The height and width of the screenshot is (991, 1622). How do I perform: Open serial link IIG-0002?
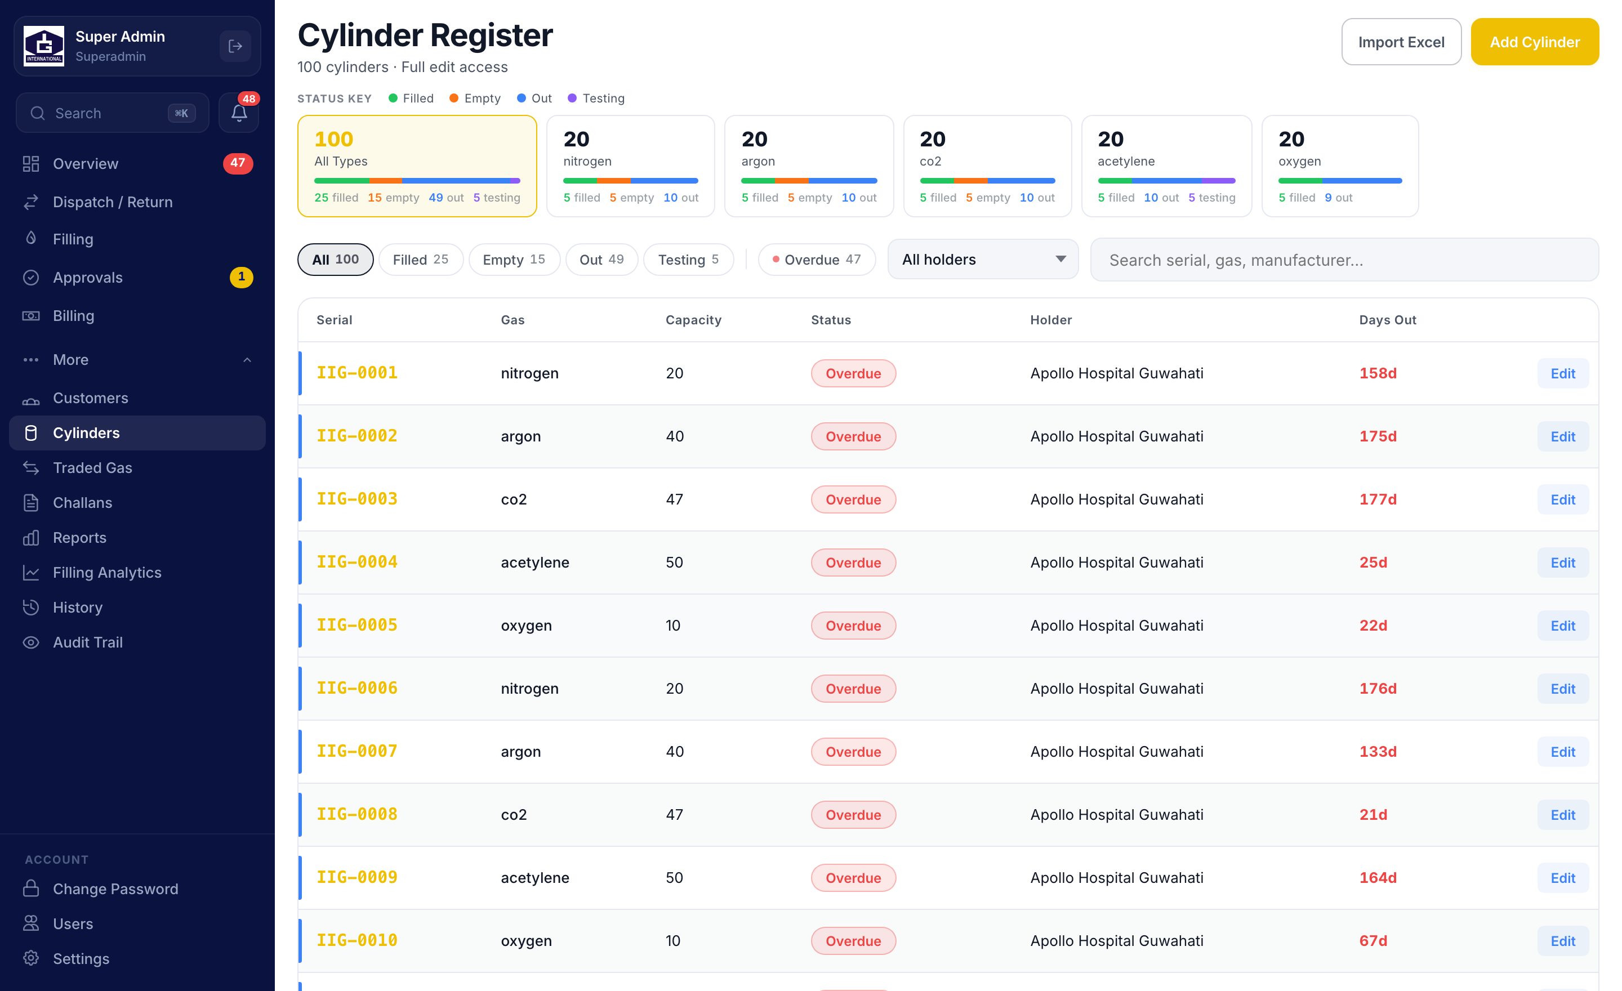click(357, 436)
